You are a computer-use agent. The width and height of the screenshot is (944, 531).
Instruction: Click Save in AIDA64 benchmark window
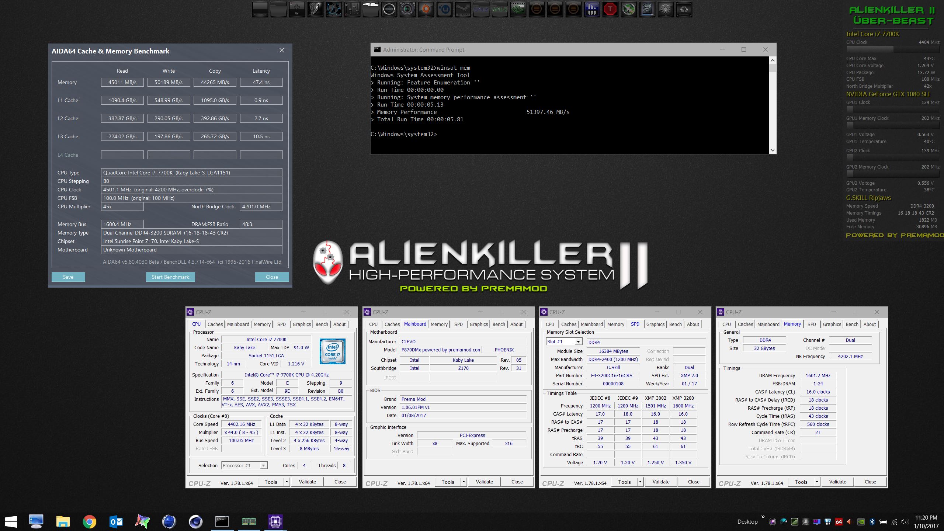pos(68,277)
